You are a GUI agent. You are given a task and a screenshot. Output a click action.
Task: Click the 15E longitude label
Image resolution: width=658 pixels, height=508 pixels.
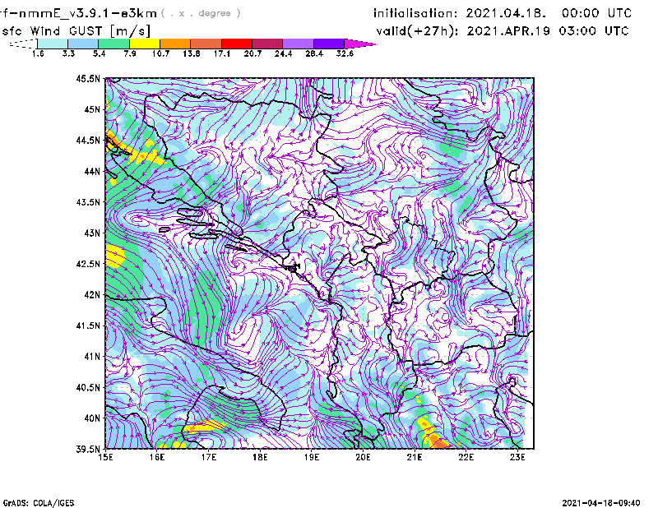(105, 457)
